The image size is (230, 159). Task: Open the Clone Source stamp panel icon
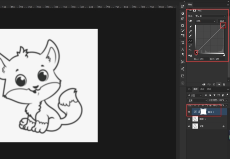182,42
